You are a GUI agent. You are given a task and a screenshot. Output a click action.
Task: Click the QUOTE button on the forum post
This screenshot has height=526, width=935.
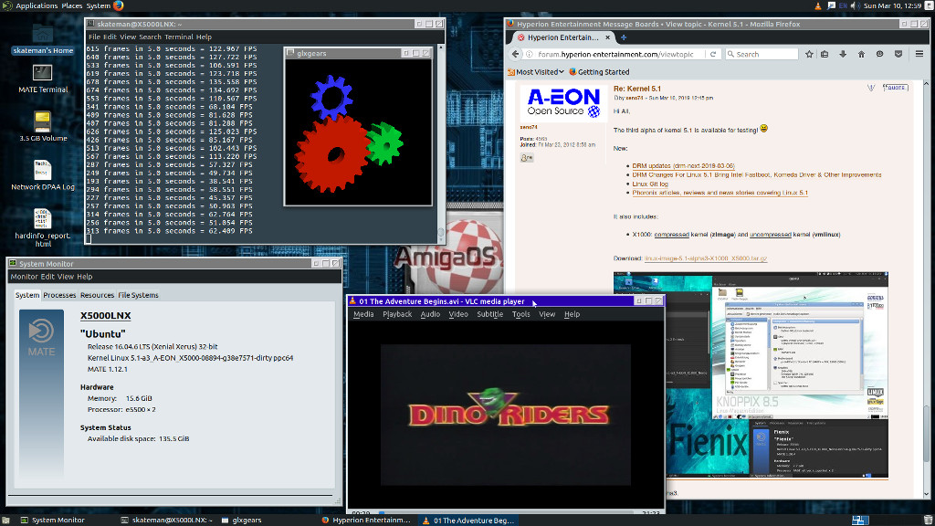895,88
